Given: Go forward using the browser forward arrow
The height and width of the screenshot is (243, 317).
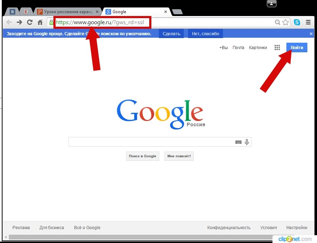Looking at the screenshot, I should tap(19, 22).
